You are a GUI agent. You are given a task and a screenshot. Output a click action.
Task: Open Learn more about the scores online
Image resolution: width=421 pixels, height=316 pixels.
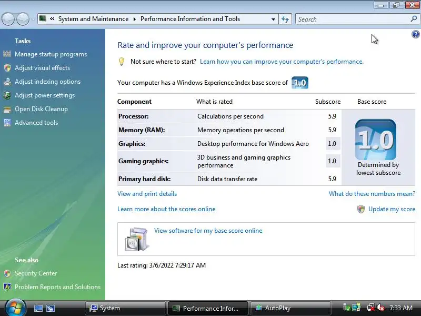(166, 209)
